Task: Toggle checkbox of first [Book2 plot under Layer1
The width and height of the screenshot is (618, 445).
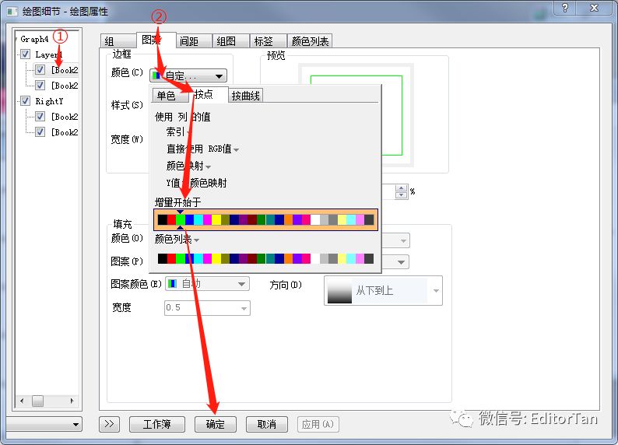Action: (40, 70)
